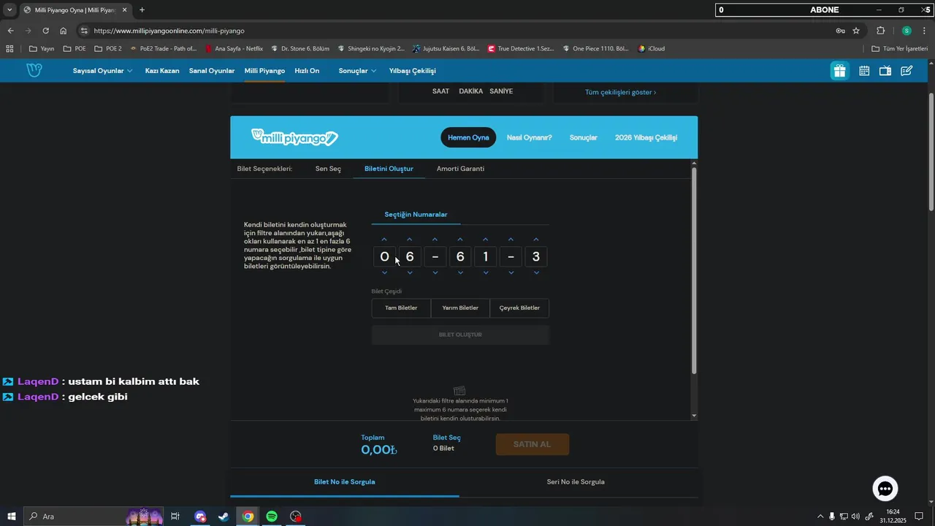The image size is (935, 526).
Task: Go back to the previous page
Action: point(10,31)
